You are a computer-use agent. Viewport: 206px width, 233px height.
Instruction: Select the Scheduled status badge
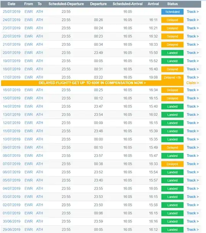(172, 12)
